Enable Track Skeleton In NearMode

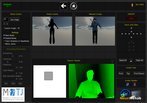click(x=4, y=41)
